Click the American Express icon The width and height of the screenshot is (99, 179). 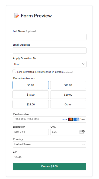pos(76,120)
